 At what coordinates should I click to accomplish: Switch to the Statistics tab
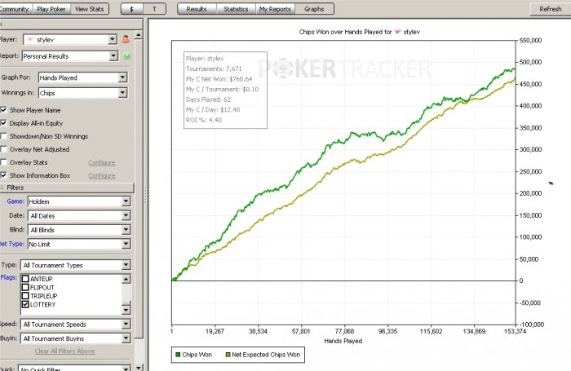pos(236,9)
